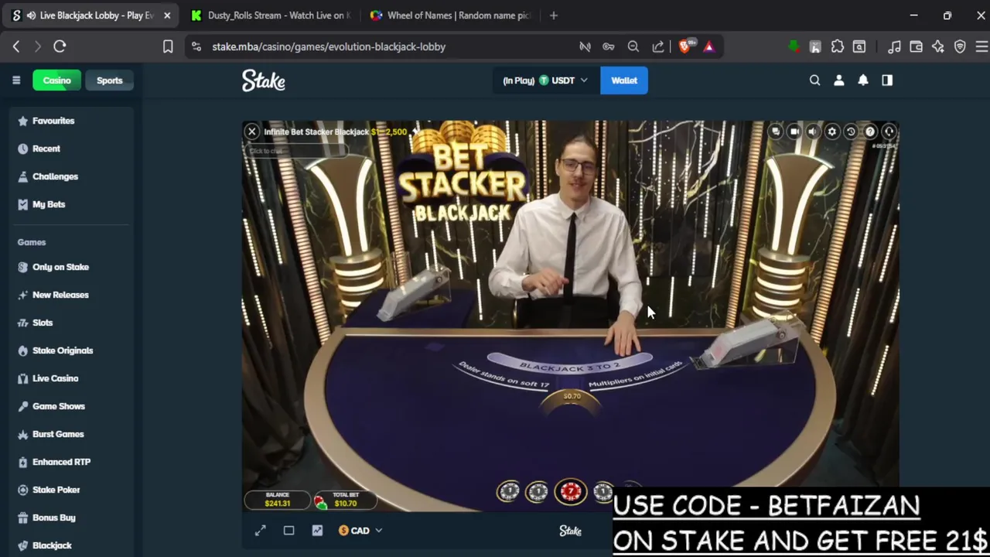Open game settings gear icon

point(832,132)
